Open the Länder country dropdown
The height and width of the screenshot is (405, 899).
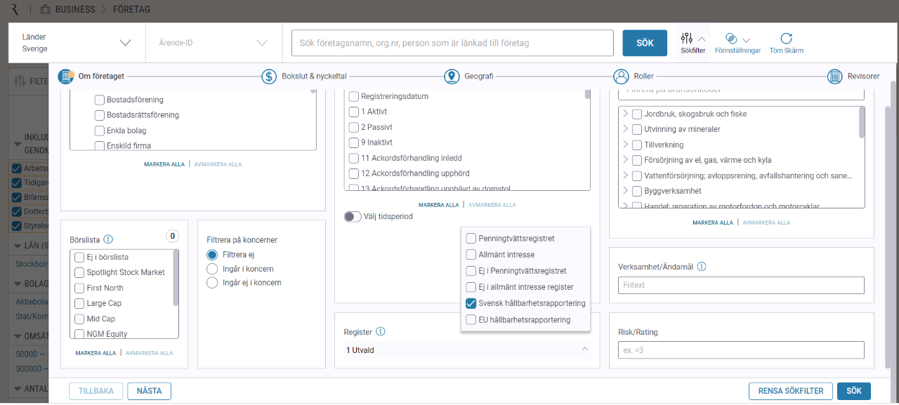point(125,43)
